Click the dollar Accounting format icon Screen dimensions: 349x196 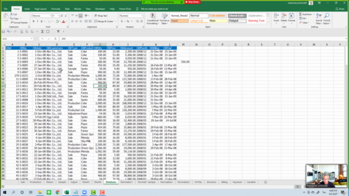(x=122, y=21)
